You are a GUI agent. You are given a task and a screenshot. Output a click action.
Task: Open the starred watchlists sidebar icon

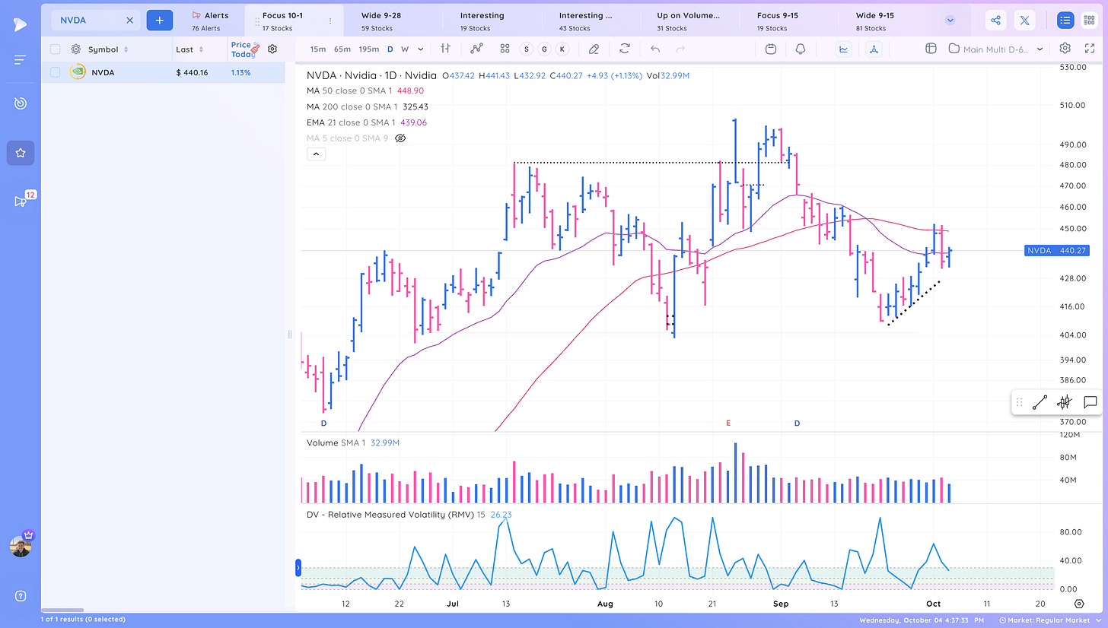(20, 153)
